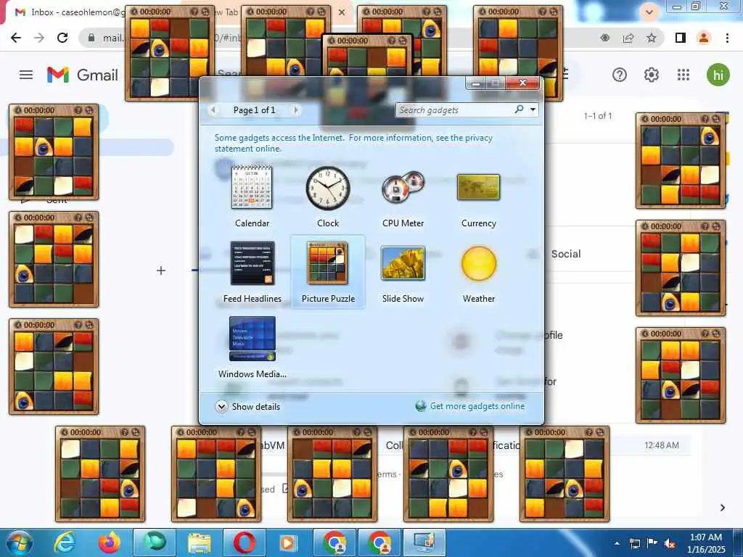Bookmark this page with star icon
The image size is (743, 557).
click(x=652, y=38)
